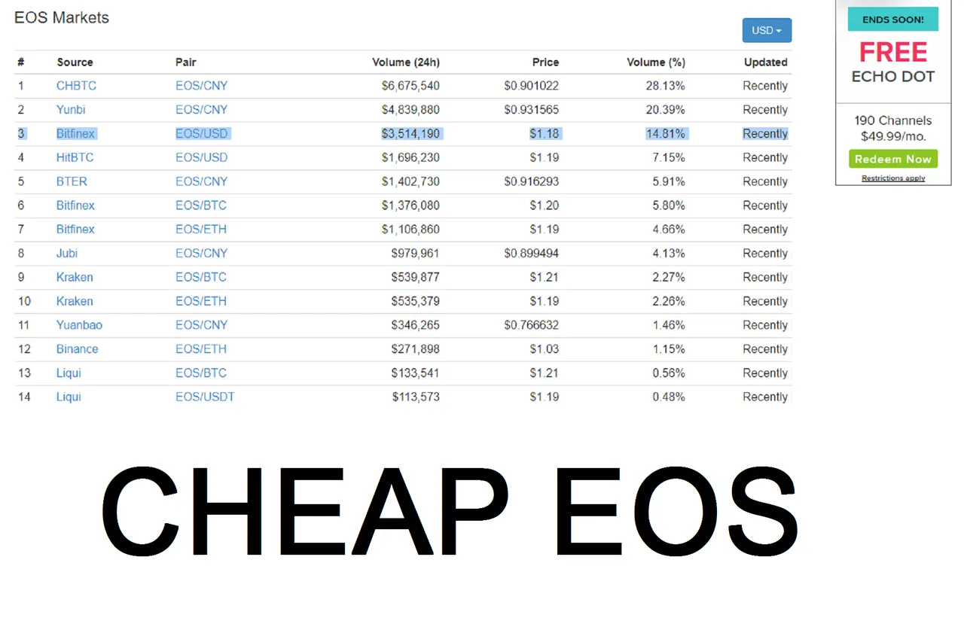Open Bitfinex link in EOS/BTC row
Viewport: 964px width, 642px height.
pos(75,205)
